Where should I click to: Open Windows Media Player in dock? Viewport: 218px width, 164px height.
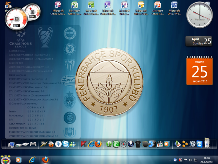tap(167, 144)
